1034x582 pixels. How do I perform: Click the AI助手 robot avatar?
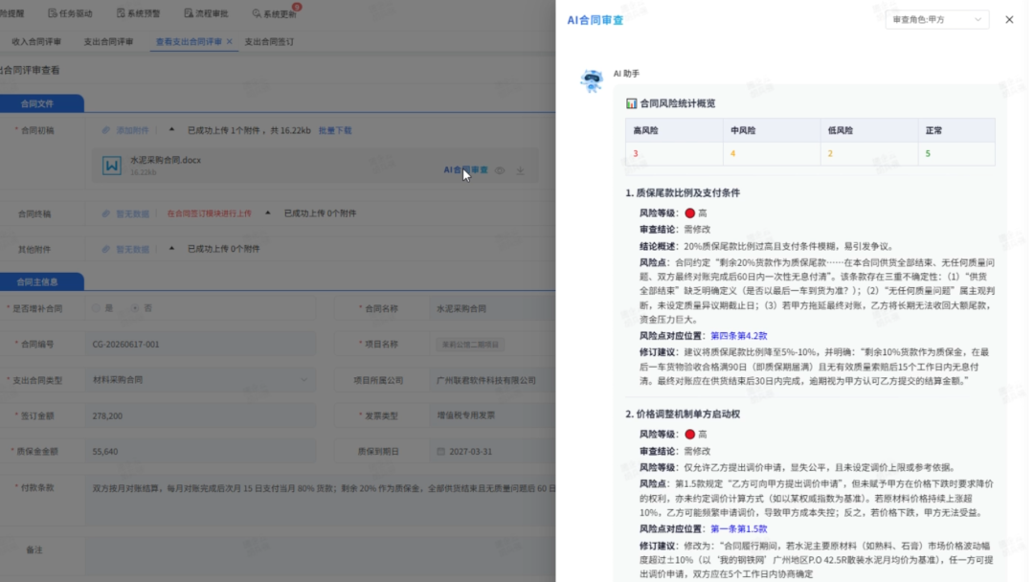click(592, 81)
